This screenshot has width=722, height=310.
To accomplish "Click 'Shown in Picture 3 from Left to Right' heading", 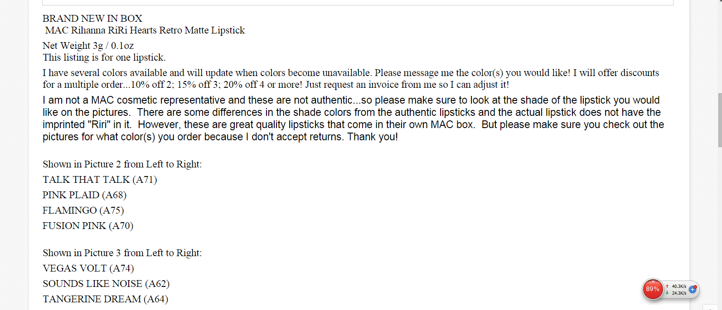I will pos(122,253).
